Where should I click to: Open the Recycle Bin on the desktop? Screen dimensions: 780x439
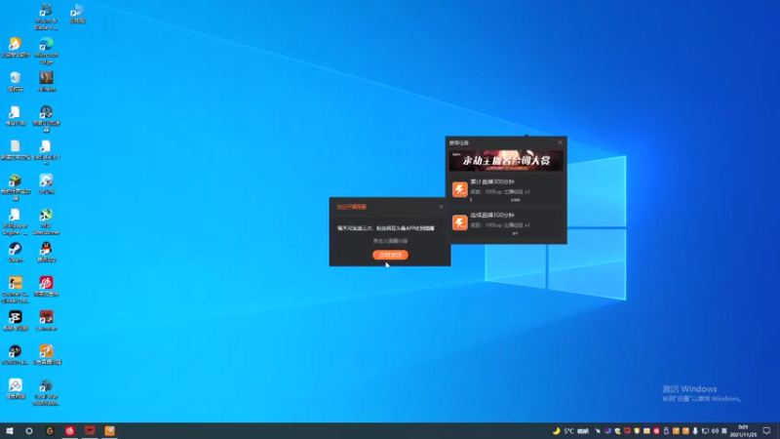(x=15, y=82)
